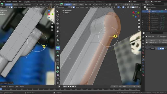
Task: Select the Scale tool icon
Action: (58, 27)
